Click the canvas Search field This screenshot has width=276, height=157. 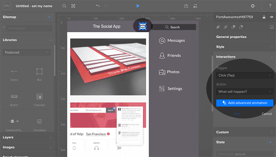174,27
